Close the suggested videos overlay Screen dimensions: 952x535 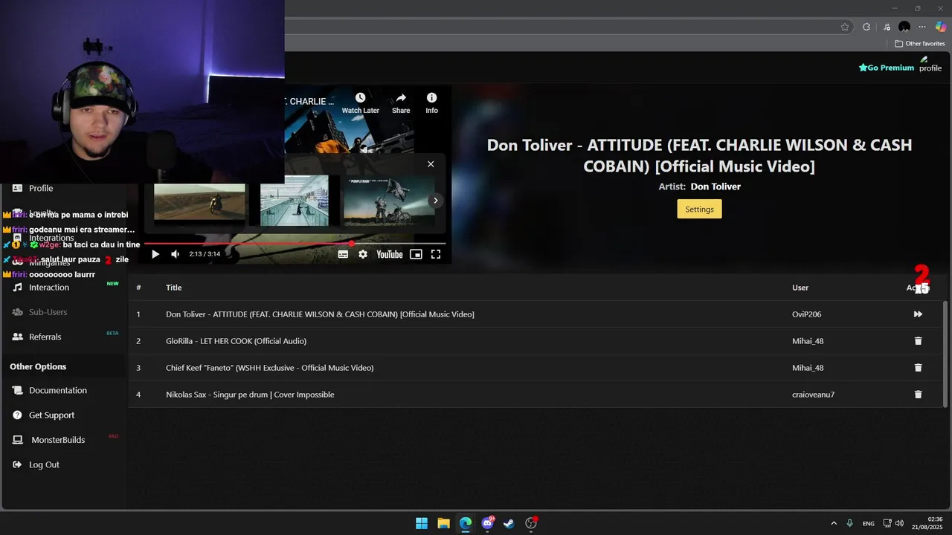coord(431,164)
